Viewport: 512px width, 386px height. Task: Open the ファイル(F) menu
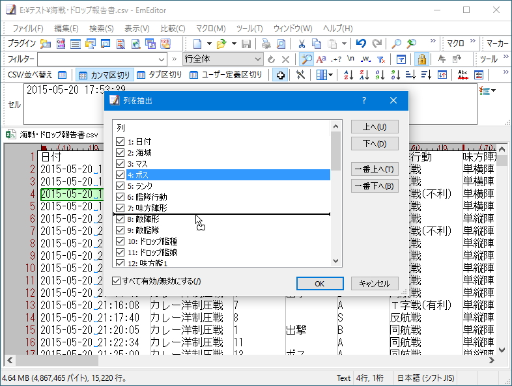(x=28, y=29)
